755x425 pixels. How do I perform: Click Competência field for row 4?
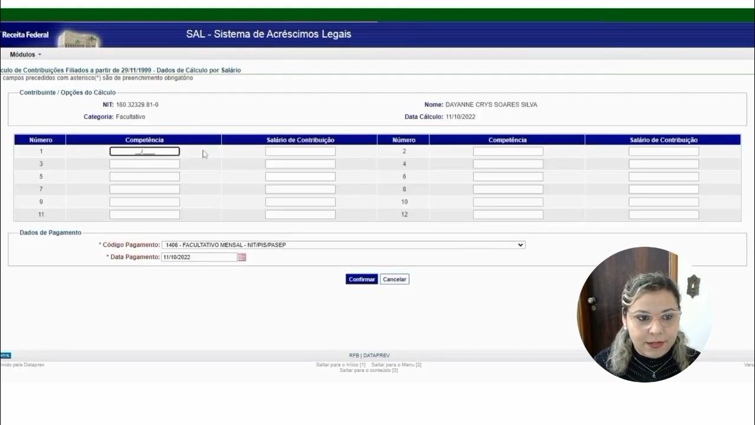[x=508, y=164]
